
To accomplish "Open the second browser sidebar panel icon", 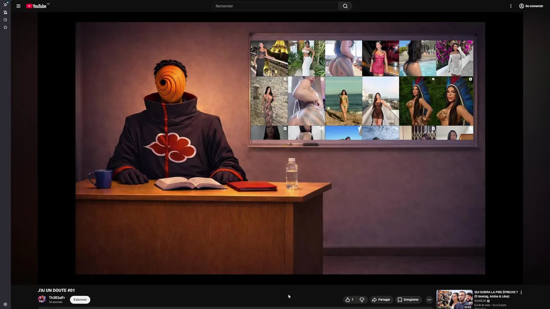I will [x=5, y=12].
